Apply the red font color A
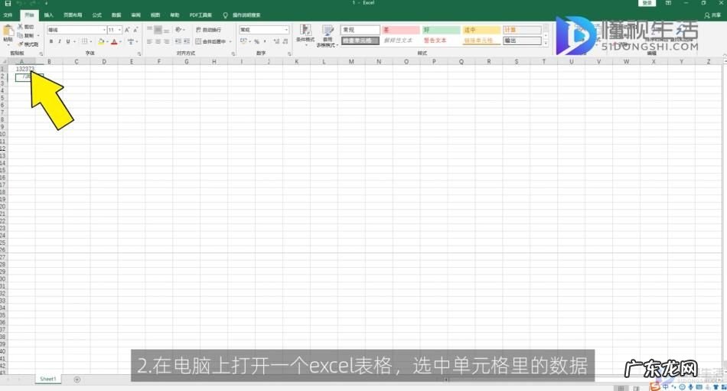This screenshot has width=727, height=391. coord(114,42)
